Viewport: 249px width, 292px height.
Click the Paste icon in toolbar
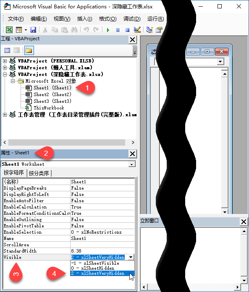[x=65, y=30]
